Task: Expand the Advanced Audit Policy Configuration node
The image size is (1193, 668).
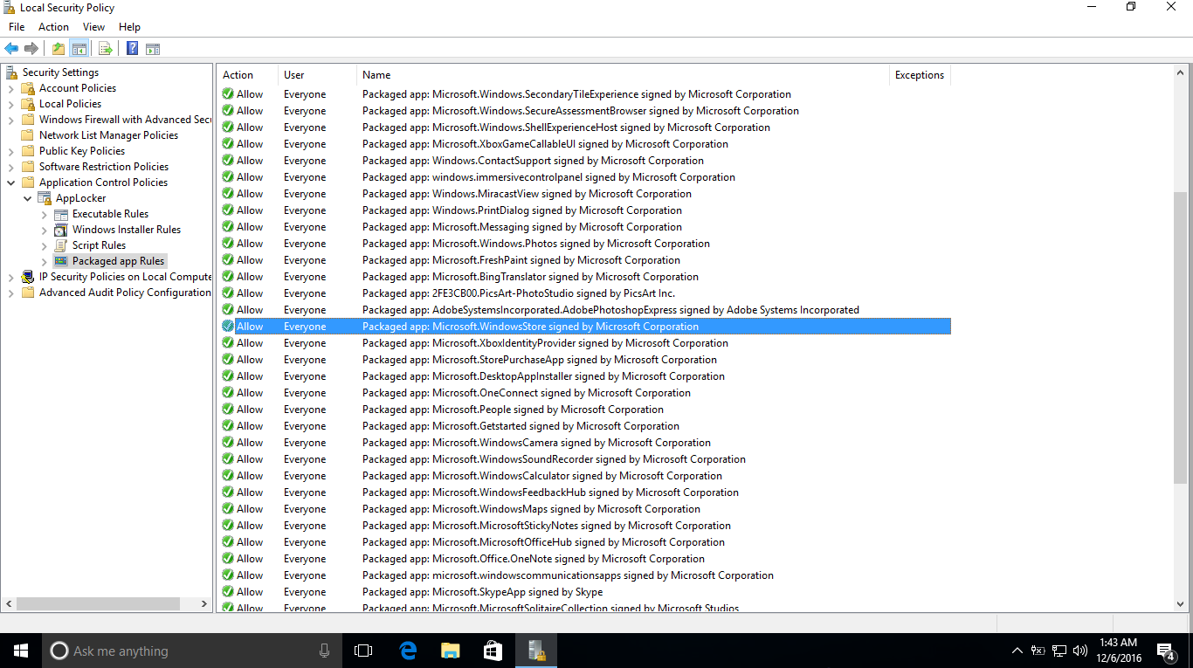Action: click(x=11, y=293)
